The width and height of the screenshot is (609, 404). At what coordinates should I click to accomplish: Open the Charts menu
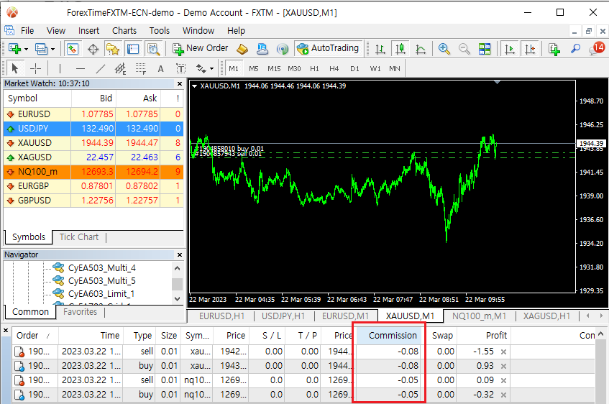(124, 31)
